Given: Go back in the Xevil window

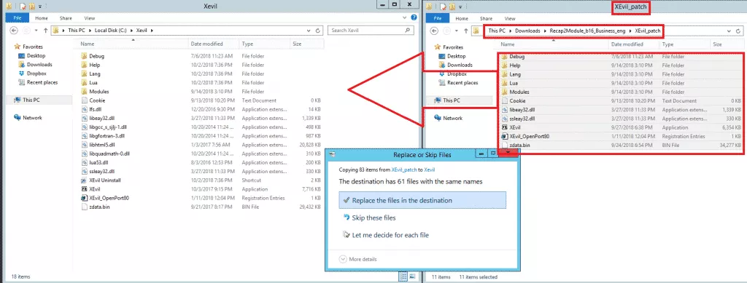Looking at the screenshot, I should pos(14,31).
